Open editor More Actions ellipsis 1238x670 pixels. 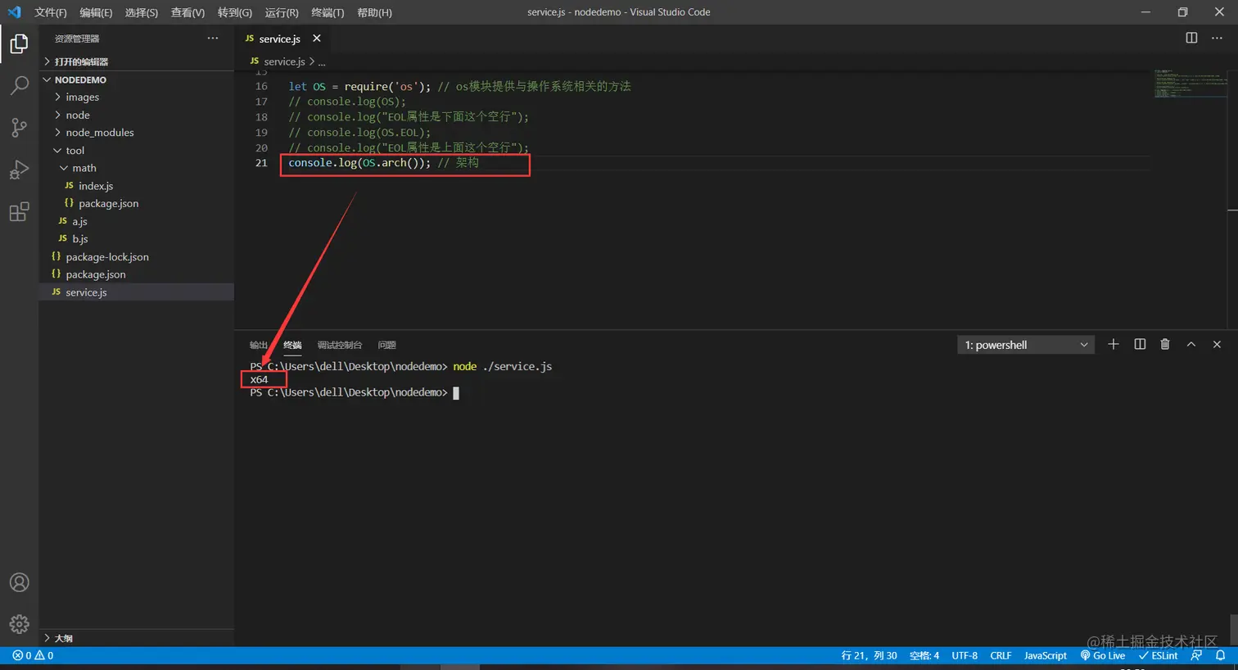click(x=1217, y=38)
